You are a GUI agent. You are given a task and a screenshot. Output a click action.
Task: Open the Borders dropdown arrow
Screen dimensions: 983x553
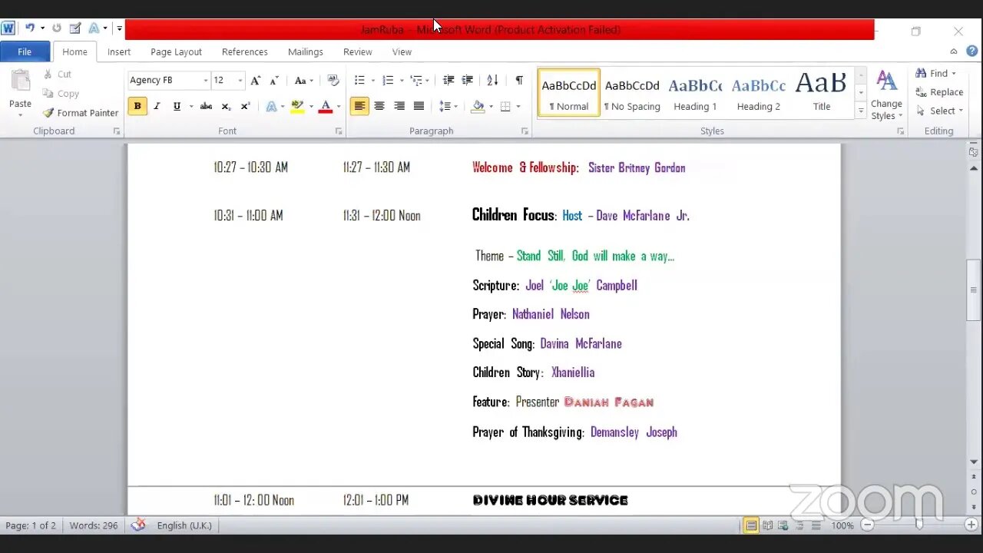[x=518, y=106]
